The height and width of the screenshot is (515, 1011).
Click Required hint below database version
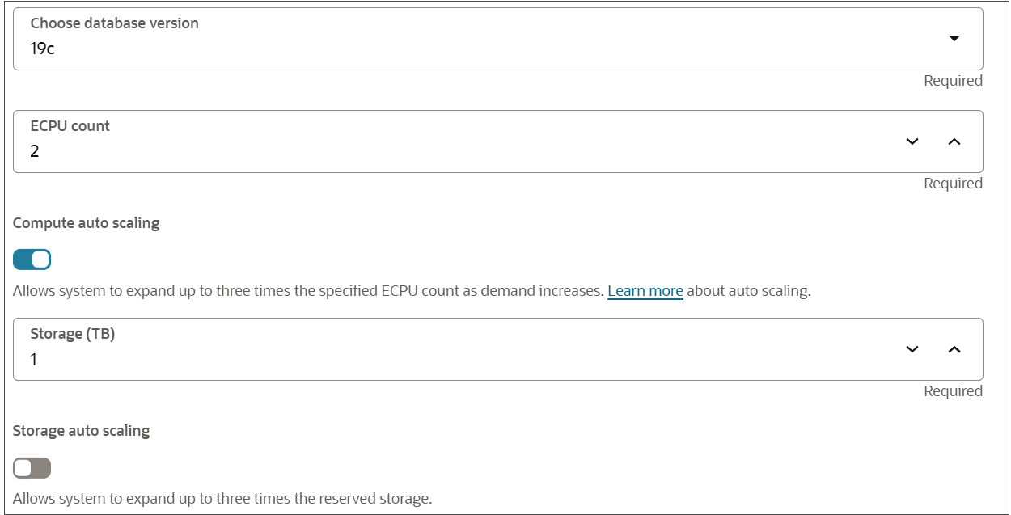(953, 81)
